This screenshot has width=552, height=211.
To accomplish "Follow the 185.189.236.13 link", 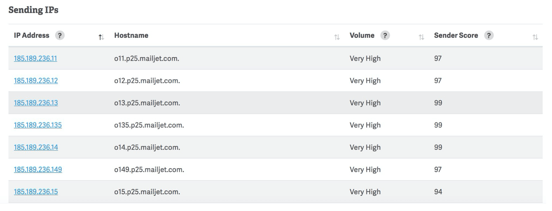I will 36,103.
